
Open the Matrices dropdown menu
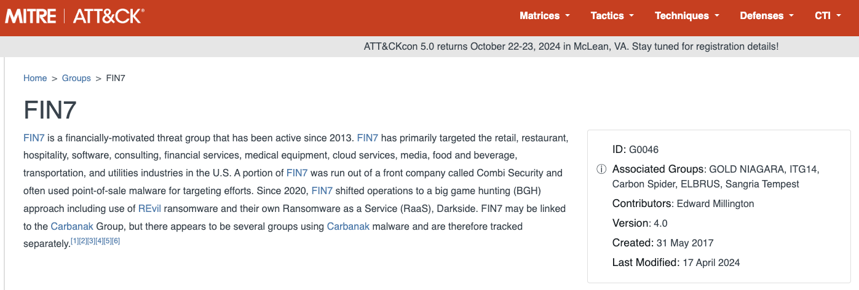tap(544, 16)
